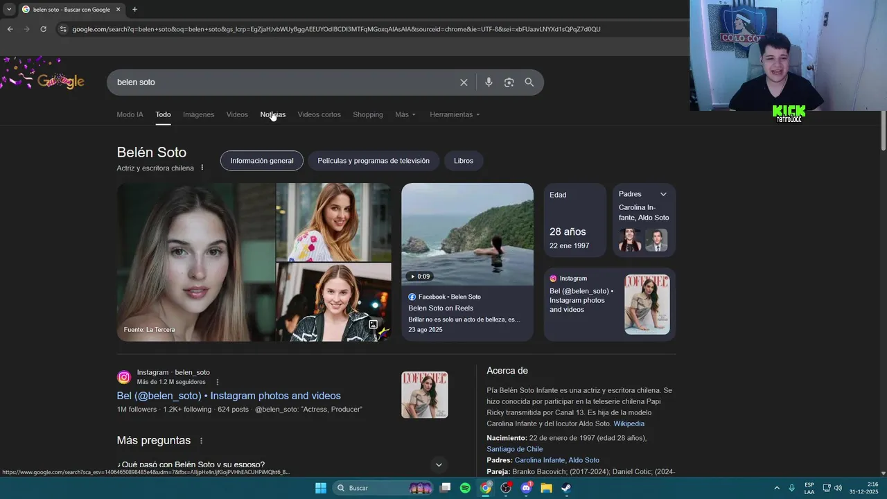Open 'Bel (@belen_soto) • Instagram photos and videos' link
The image size is (887, 499).
229,396
